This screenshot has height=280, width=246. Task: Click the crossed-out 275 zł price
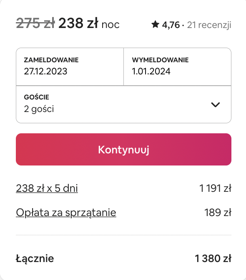click(35, 23)
